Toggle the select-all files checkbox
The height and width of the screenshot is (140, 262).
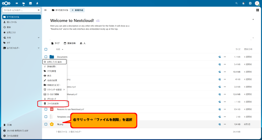tap(46, 49)
